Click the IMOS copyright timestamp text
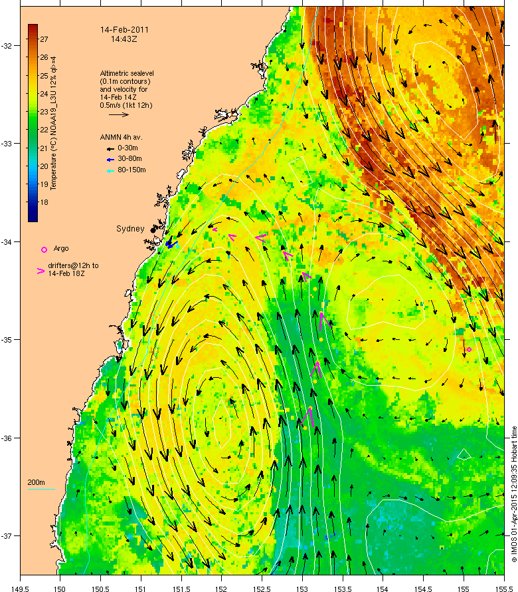This screenshot has width=518, height=592. pyautogui.click(x=514, y=494)
